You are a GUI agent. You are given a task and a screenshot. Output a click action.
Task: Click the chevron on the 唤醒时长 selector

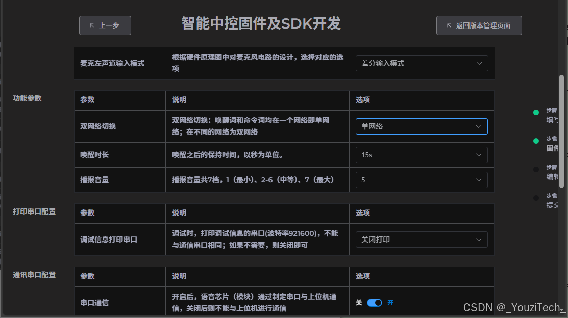(479, 154)
